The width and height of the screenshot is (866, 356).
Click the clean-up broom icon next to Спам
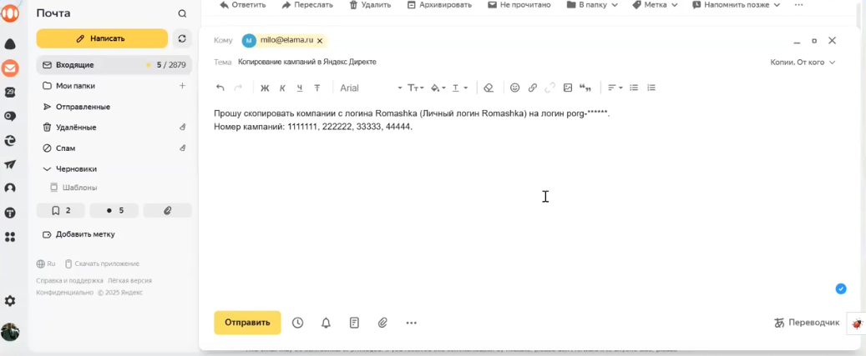183,148
